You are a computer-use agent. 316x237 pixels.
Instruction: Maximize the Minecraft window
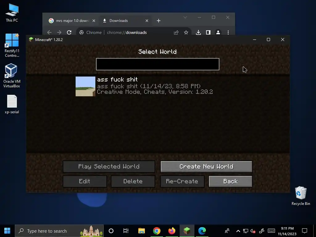tap(268, 39)
